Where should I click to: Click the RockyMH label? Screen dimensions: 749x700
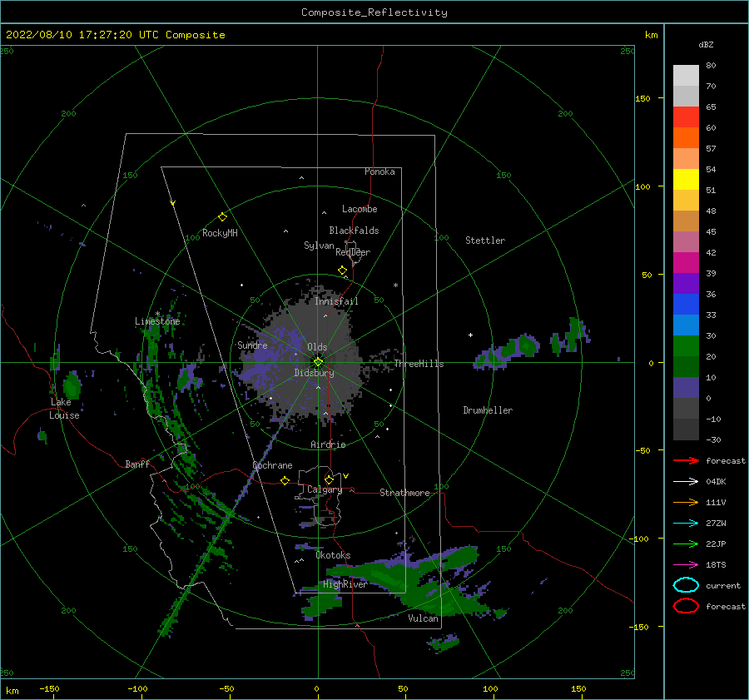(220, 233)
